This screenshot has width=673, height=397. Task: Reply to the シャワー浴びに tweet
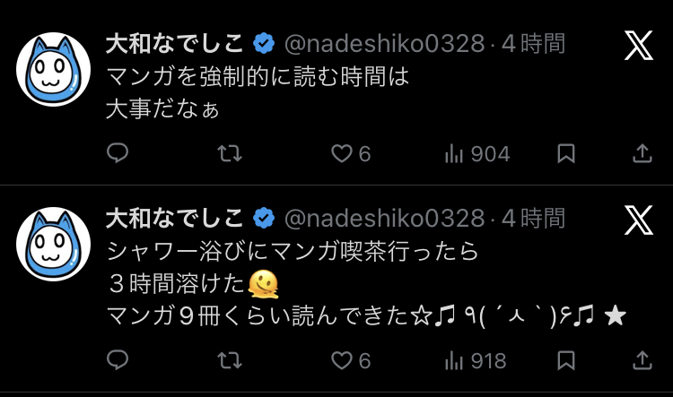118,360
